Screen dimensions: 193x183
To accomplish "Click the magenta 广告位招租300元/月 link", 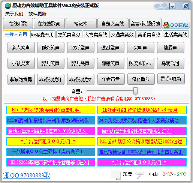I will click(x=139, y=162).
